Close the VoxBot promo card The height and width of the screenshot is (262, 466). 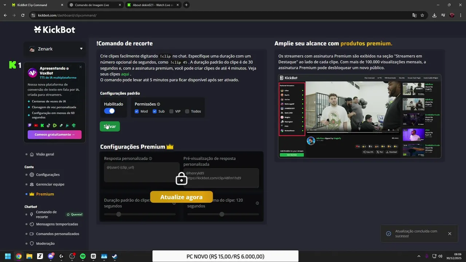coord(80,67)
